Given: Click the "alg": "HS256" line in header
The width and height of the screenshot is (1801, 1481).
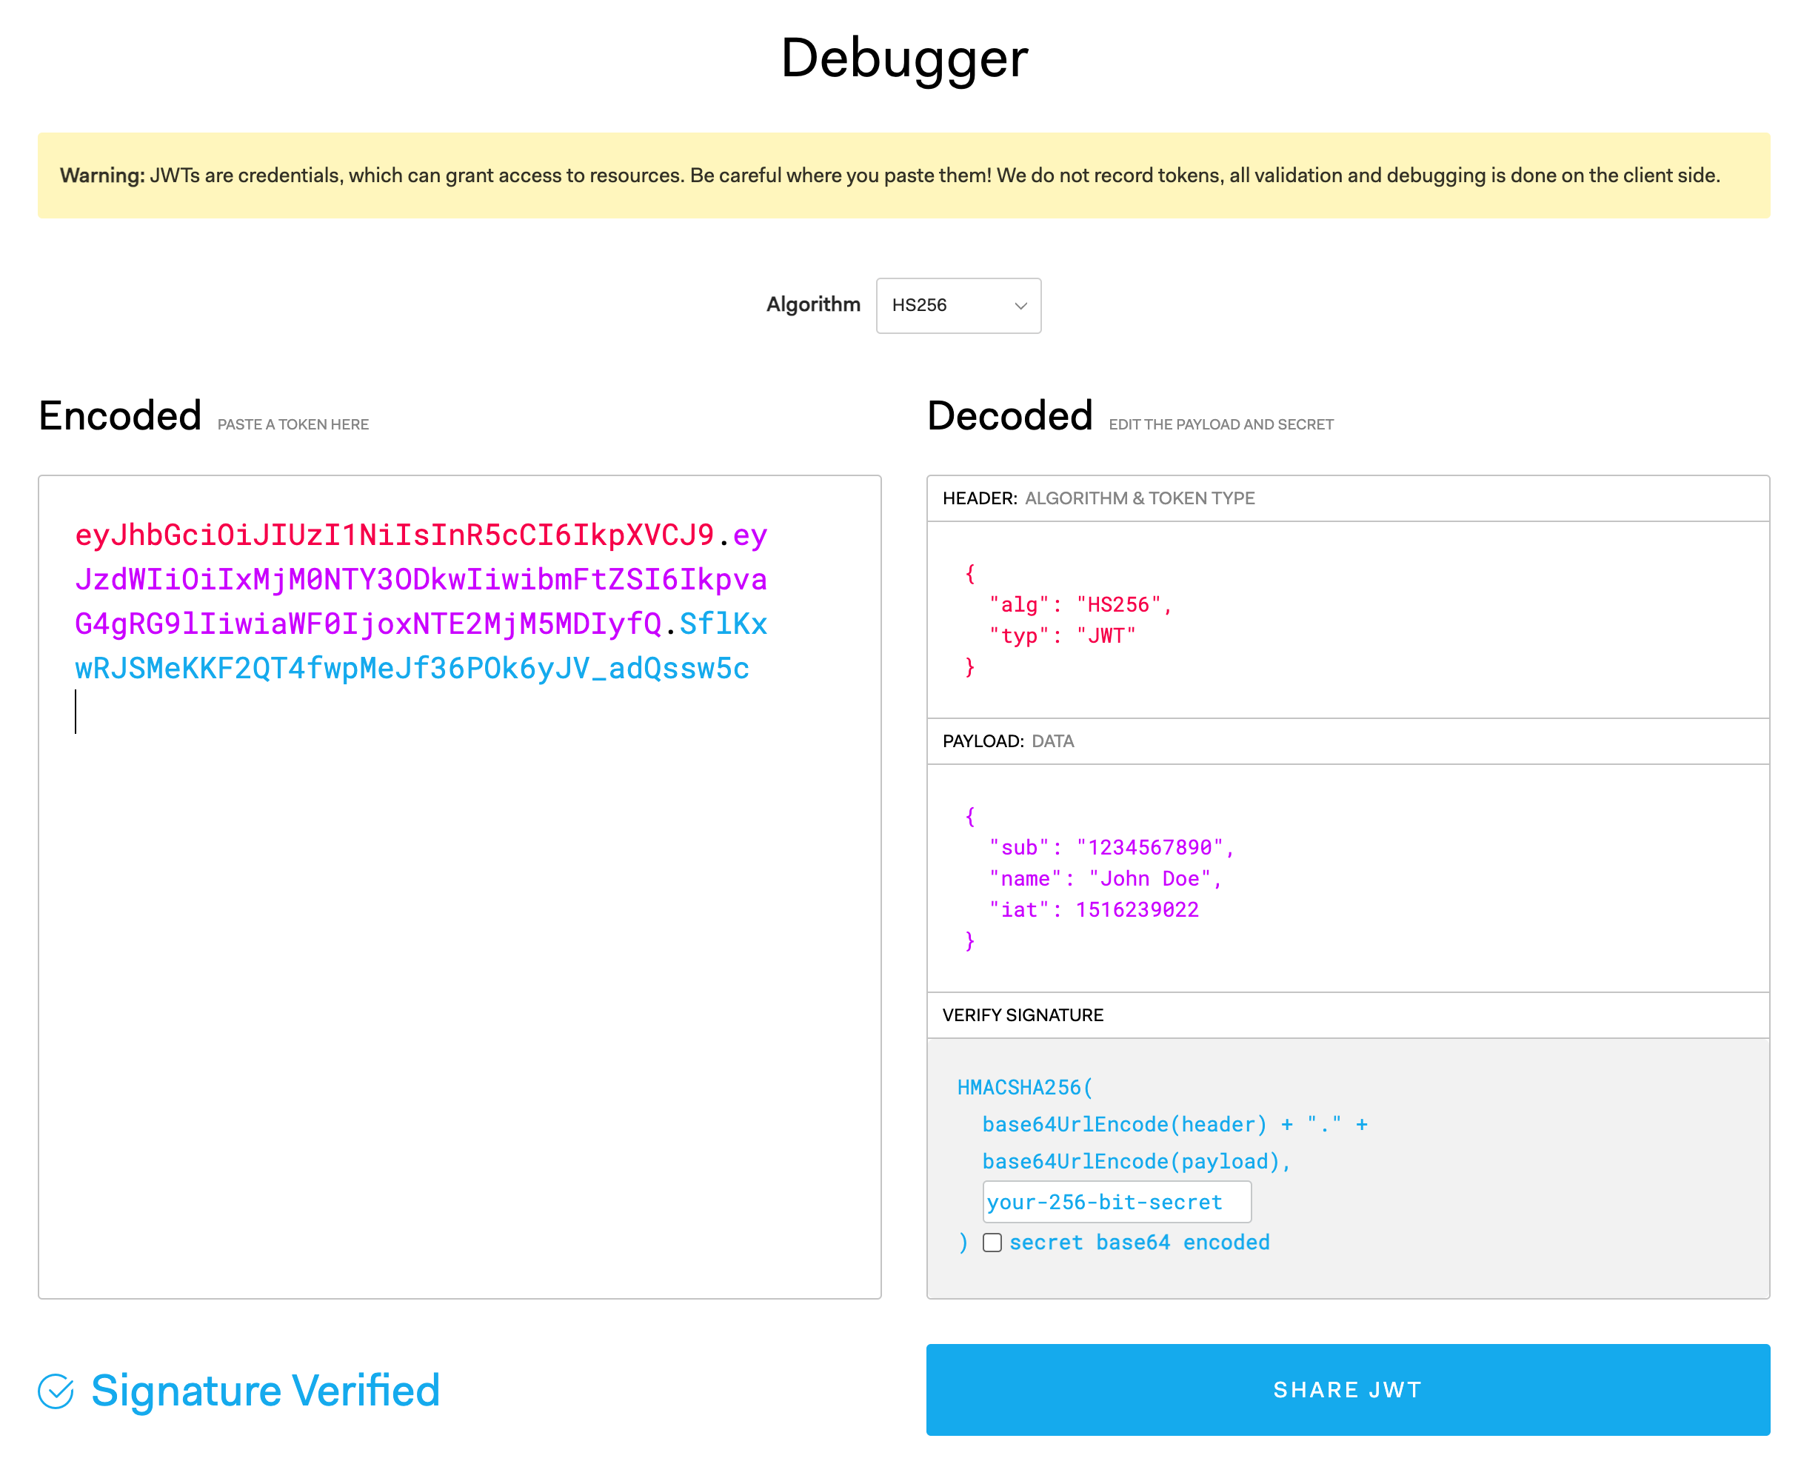Looking at the screenshot, I should click(1079, 605).
